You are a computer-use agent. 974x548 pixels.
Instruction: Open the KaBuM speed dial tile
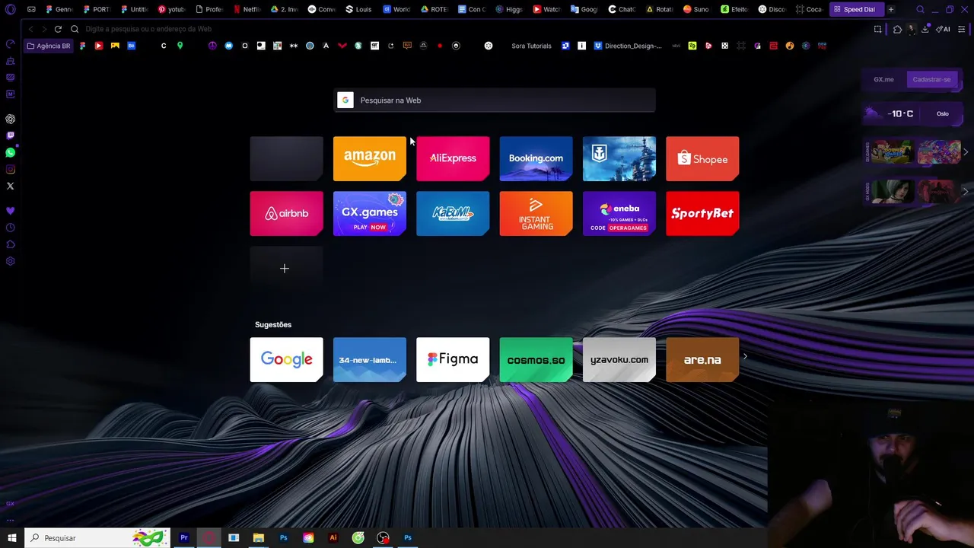(453, 213)
